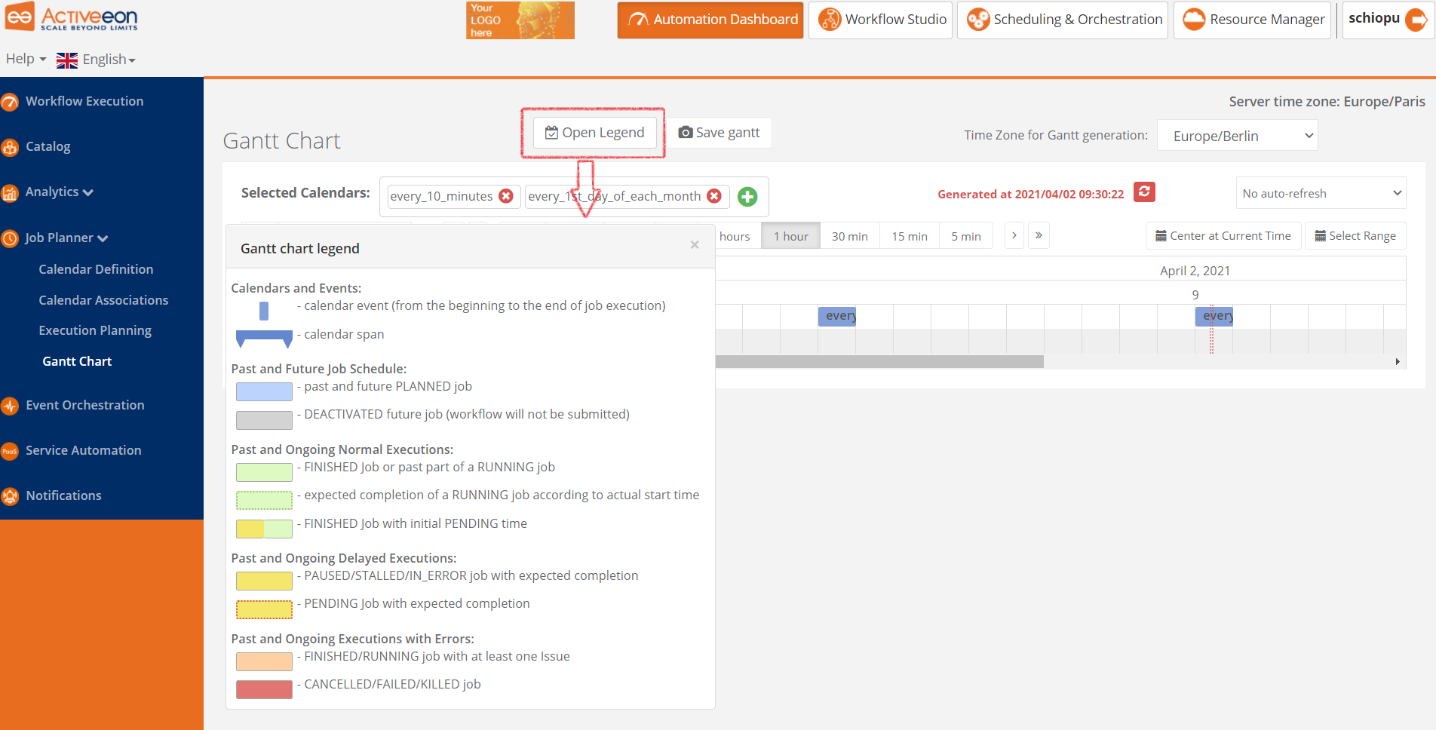Click the 'April 2, 2021' date header

pos(1195,271)
